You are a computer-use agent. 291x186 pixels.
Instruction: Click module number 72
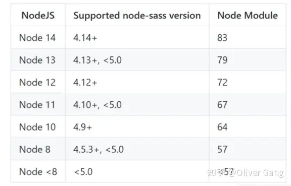222,83
